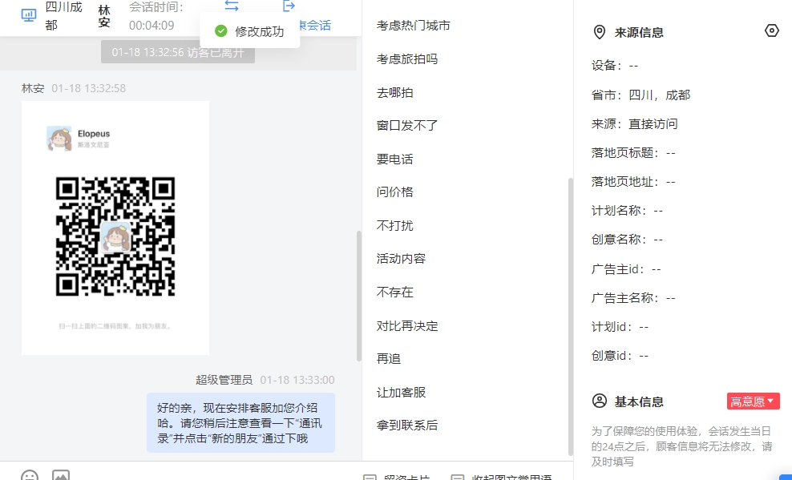Select quick reply 考虑热门城市
Image resolution: width=792 pixels, height=480 pixels.
pyautogui.click(x=413, y=26)
